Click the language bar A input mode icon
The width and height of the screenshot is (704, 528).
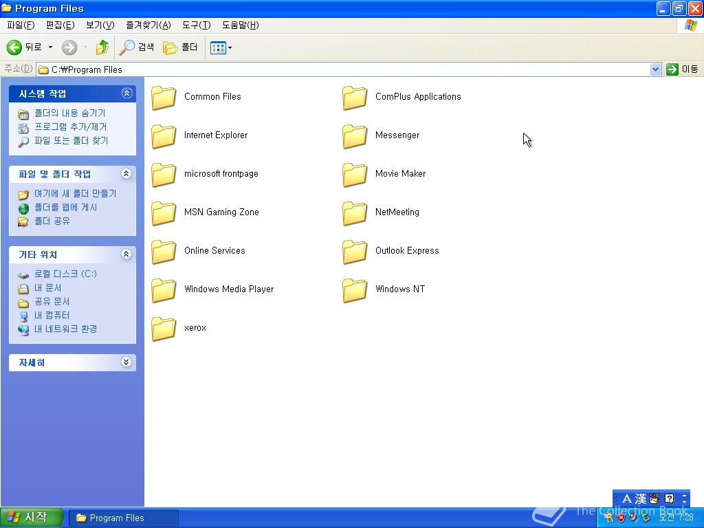(x=627, y=499)
